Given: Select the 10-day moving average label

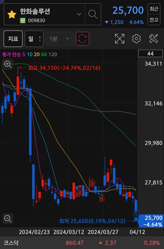Looking at the screenshot, I should 30,54.
